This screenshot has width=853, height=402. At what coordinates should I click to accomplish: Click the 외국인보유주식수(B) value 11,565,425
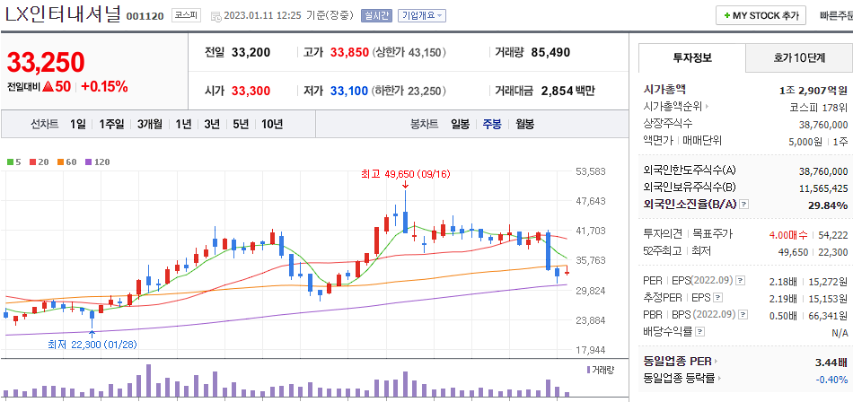pos(823,188)
